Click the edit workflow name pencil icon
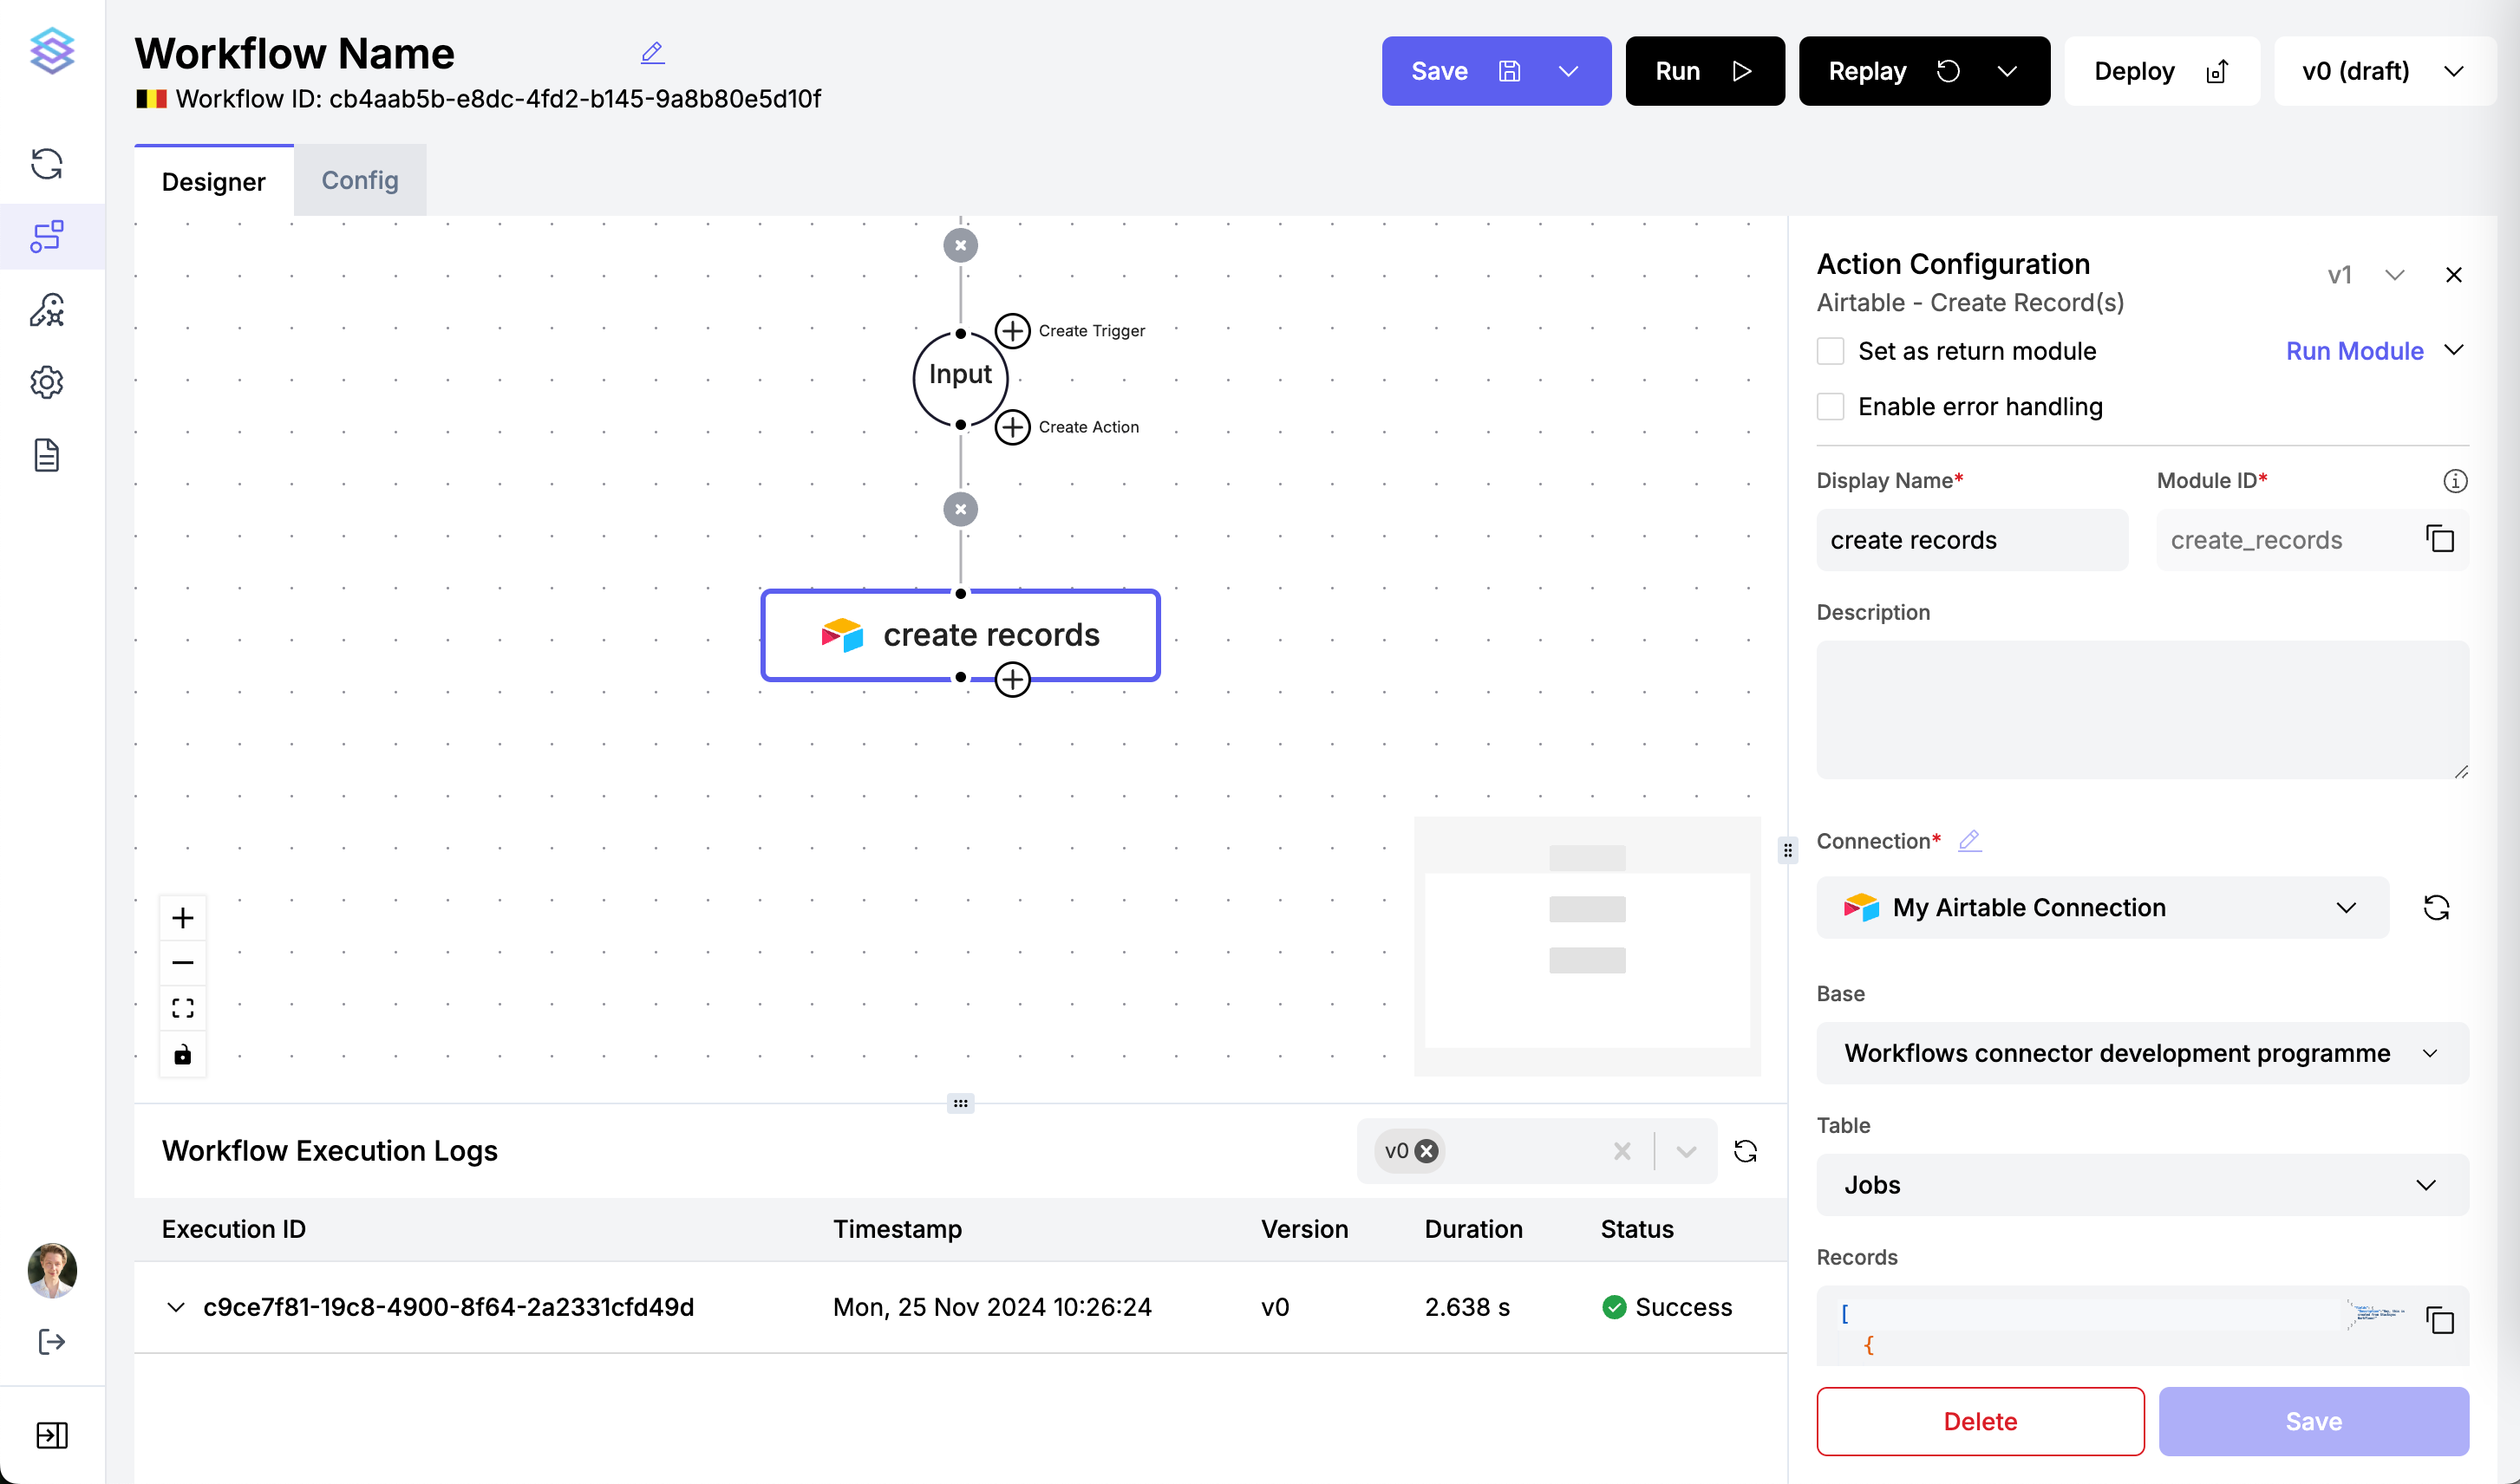This screenshot has height=1484, width=2520. coord(652,53)
